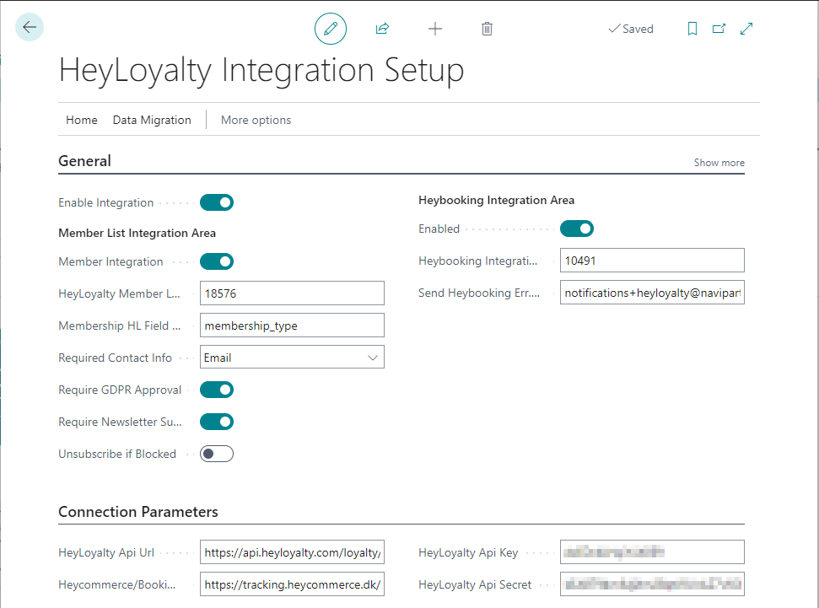Open the Data Migration menu

[x=152, y=120]
